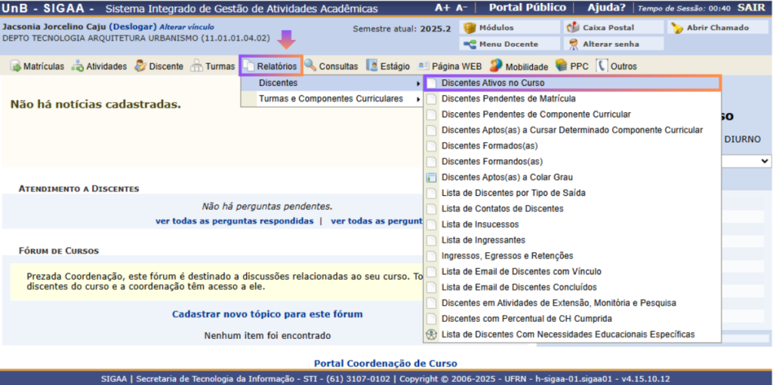Open the Matrículas menu icon
The image size is (773, 385).
tap(15, 66)
